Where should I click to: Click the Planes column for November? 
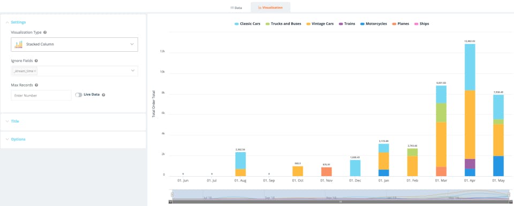(x=327, y=172)
